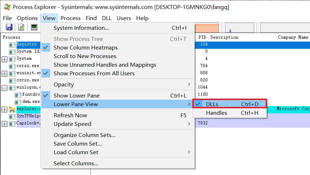The image size is (310, 175).
Task: Open System Information via graph toolbar icon
Action: (34, 27)
